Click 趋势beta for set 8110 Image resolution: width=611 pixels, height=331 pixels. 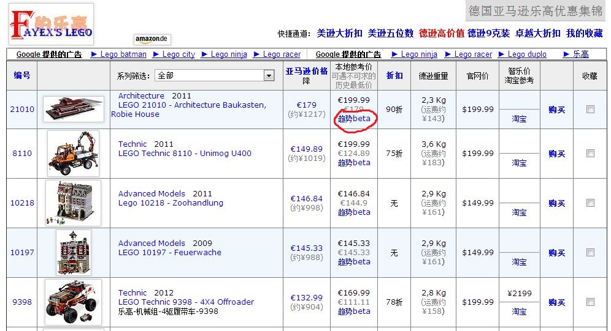(354, 163)
